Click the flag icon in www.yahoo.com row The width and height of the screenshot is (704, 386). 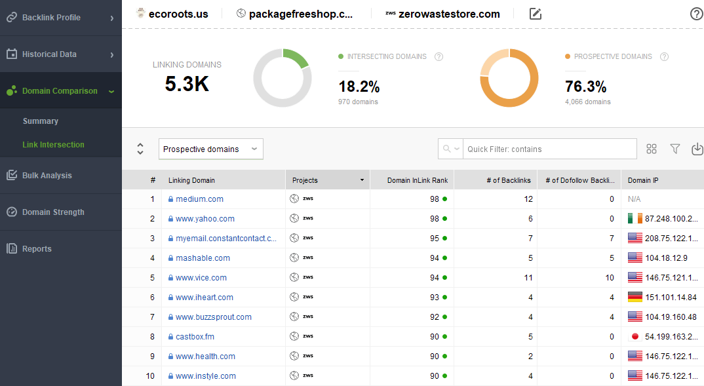point(635,219)
